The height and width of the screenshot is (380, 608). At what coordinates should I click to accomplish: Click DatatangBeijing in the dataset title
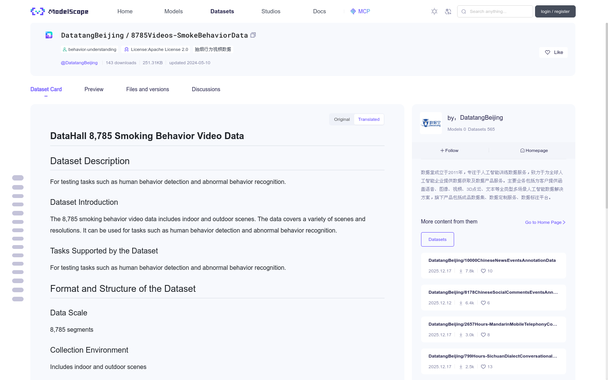coord(92,35)
